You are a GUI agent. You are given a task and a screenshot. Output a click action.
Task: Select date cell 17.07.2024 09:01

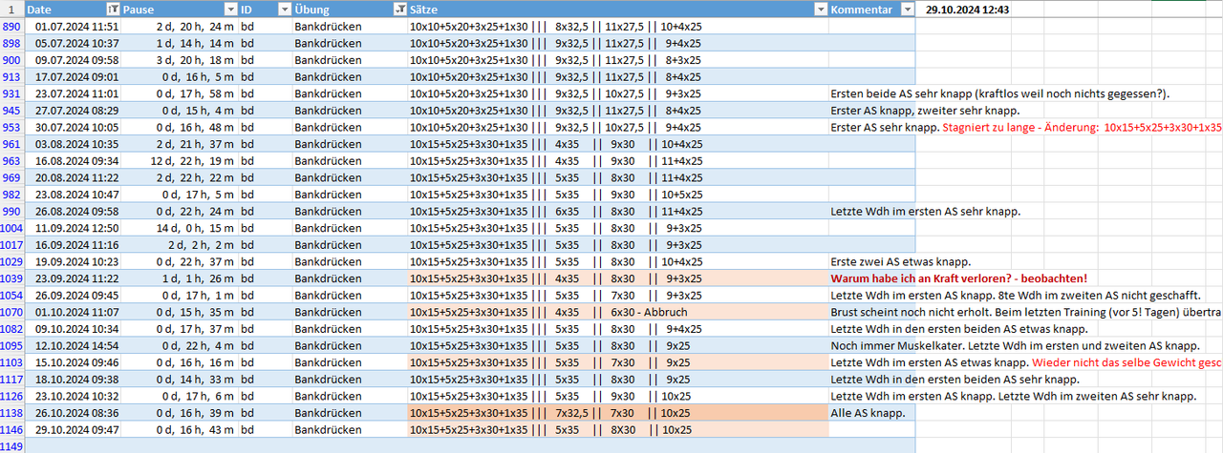[74, 76]
